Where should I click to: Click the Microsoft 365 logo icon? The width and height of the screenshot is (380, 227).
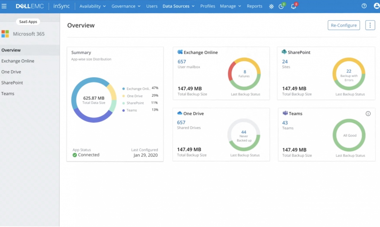coord(5,34)
